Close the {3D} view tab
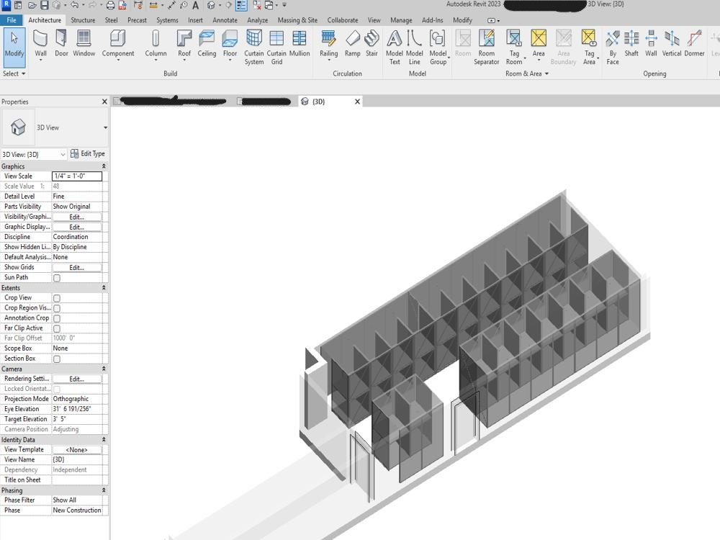This screenshot has height=540, width=720. pos(357,102)
